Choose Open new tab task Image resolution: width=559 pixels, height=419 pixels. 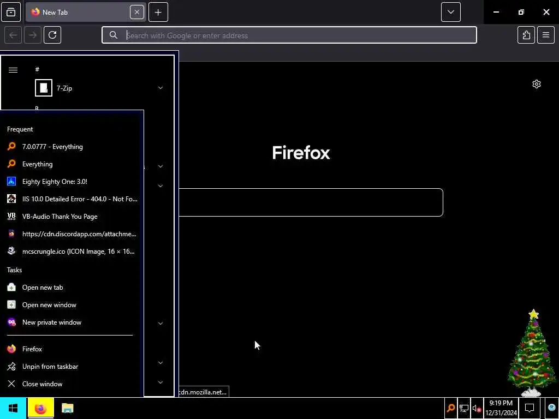[72, 288]
